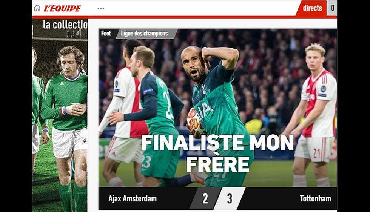
Task: Click the red line under the header
Action: pos(185,17)
